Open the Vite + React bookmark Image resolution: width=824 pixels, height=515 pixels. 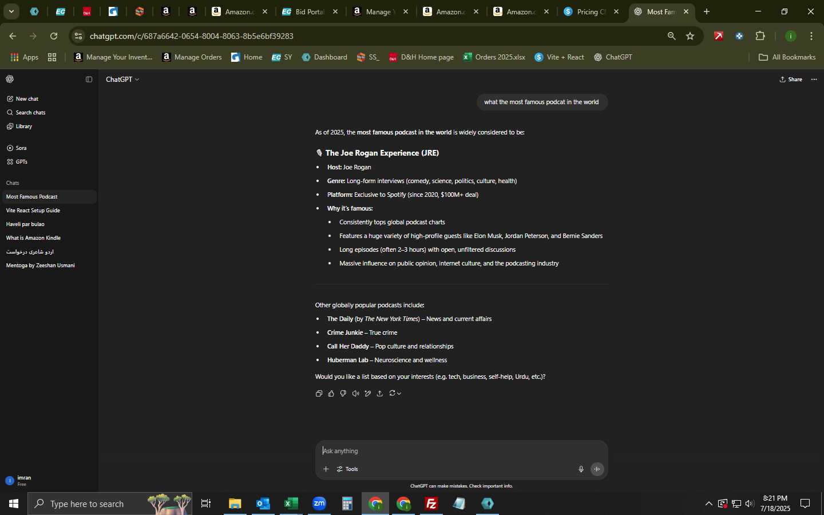click(560, 57)
